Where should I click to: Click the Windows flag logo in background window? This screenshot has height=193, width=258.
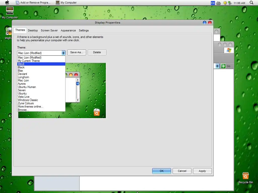click(x=229, y=50)
